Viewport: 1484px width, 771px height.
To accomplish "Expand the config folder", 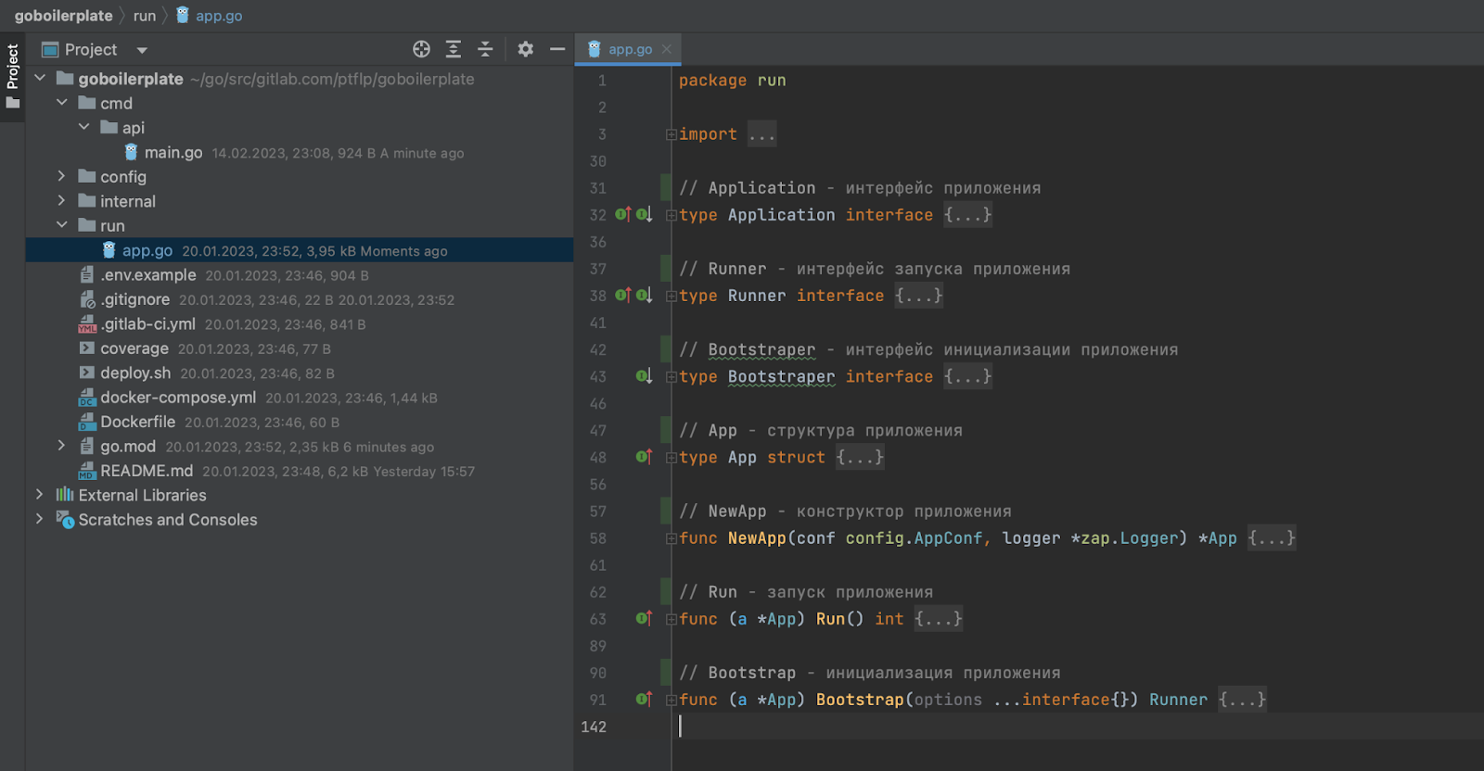I will [61, 176].
